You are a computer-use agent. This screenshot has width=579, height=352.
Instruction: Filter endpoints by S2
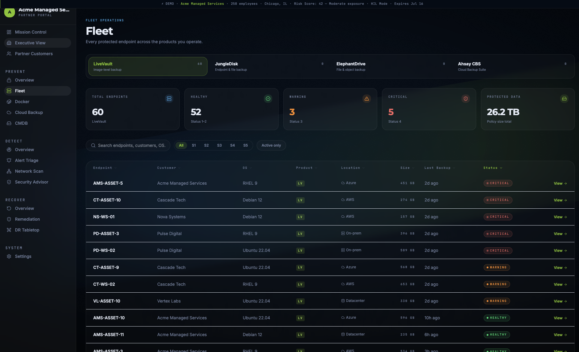click(x=206, y=145)
